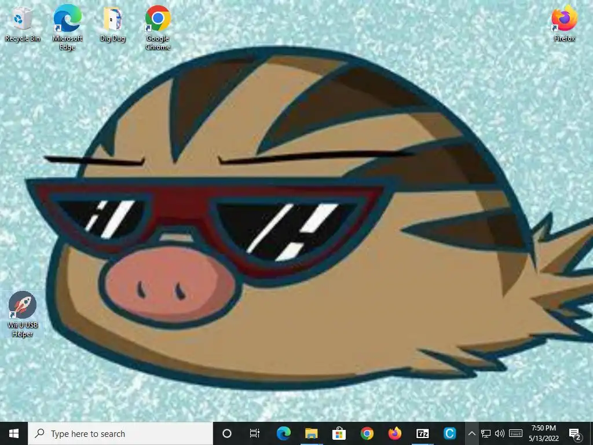Screen dimensions: 593x445
Task: Select the Google Chrome desktop shortcut
Action: click(x=158, y=27)
